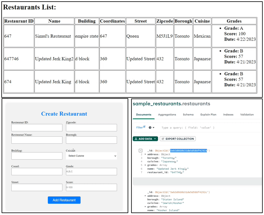Screen dimensions: 264x215
Task: Click the edit icon after "Updated Jerk King2"
Action: point(186,169)
